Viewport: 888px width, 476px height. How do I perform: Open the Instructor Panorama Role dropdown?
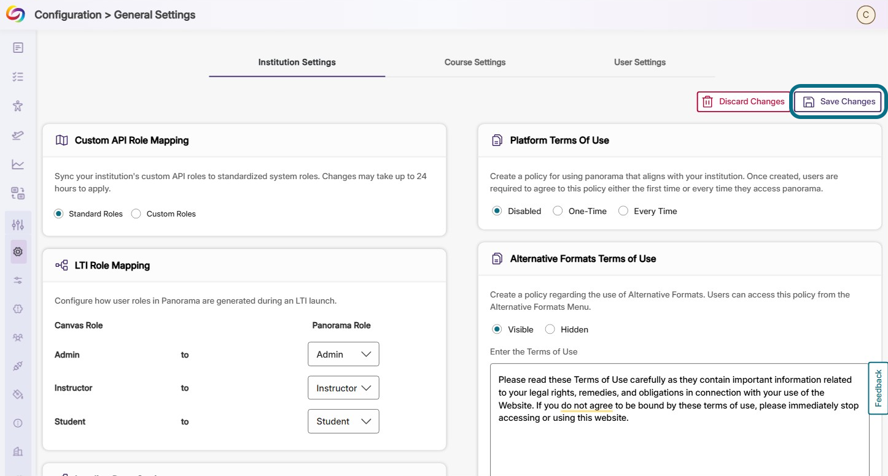343,388
